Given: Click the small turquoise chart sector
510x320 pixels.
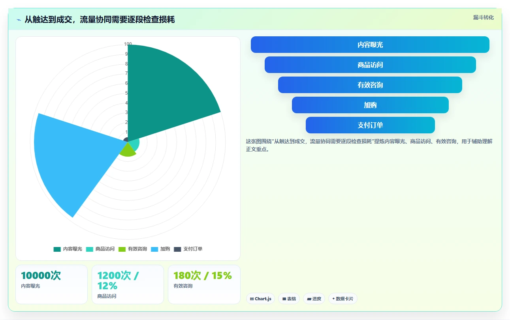Looking at the screenshot, I should coord(134,144).
